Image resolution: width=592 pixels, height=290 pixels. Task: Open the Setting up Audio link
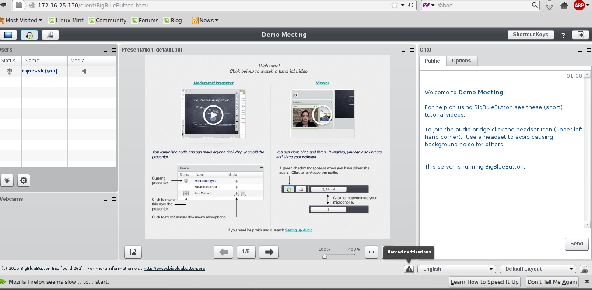pyautogui.click(x=299, y=230)
